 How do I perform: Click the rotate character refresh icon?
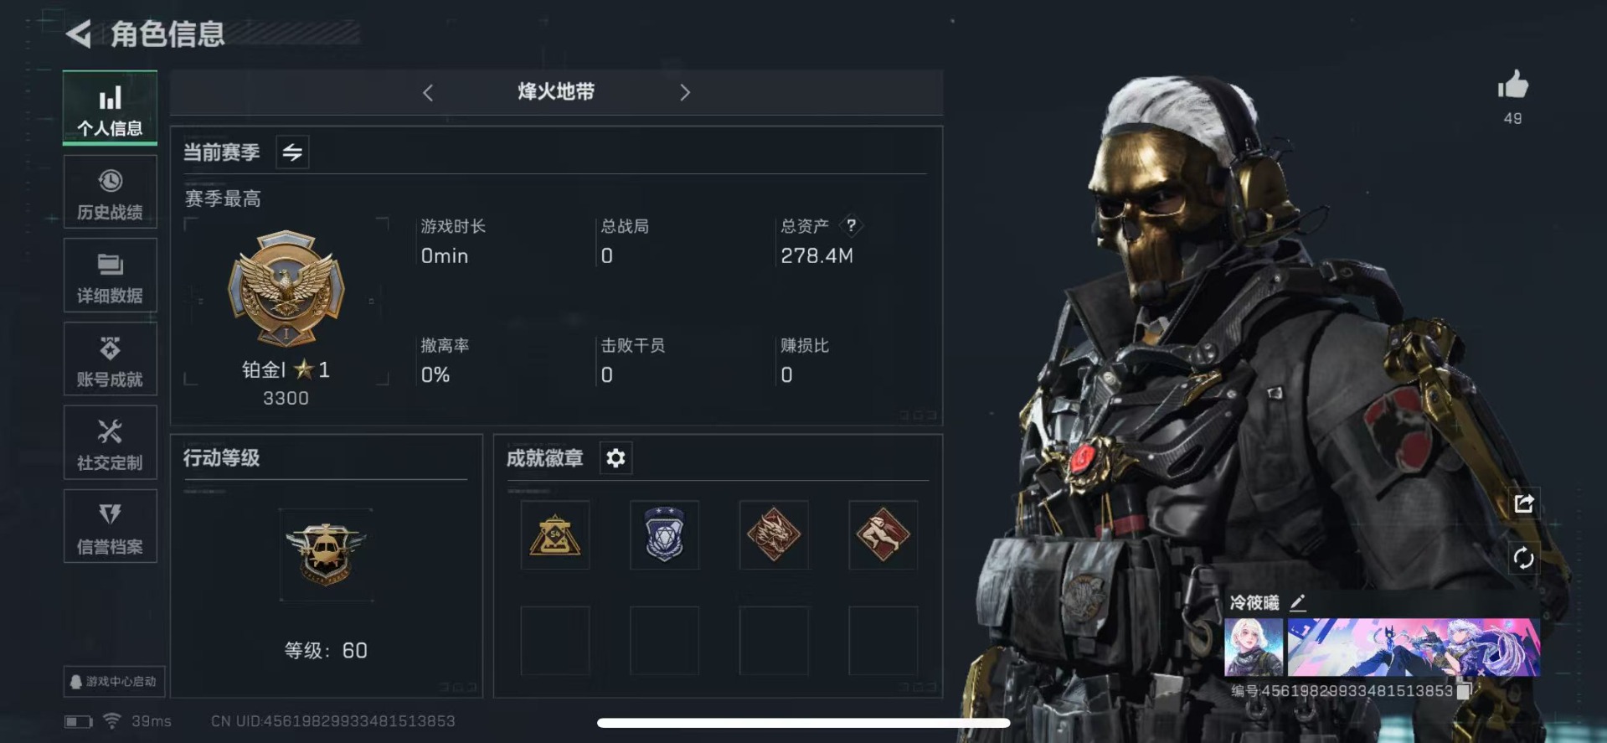[x=1523, y=558]
